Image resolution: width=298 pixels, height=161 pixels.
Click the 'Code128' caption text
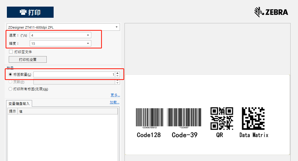coord(149,135)
